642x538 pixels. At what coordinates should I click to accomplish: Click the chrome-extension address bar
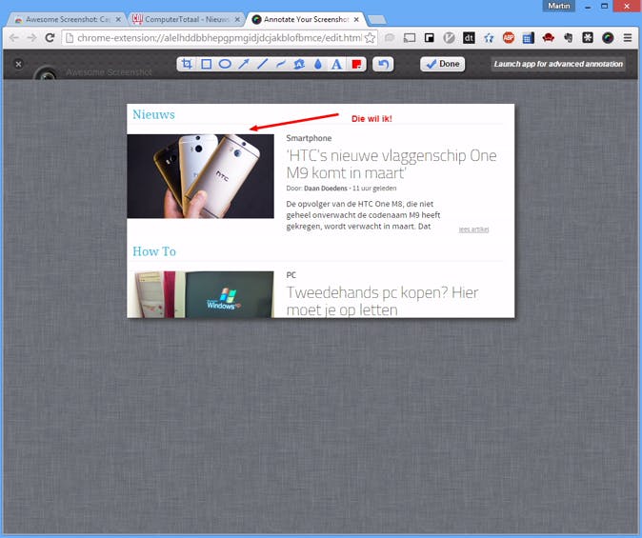coord(219,38)
